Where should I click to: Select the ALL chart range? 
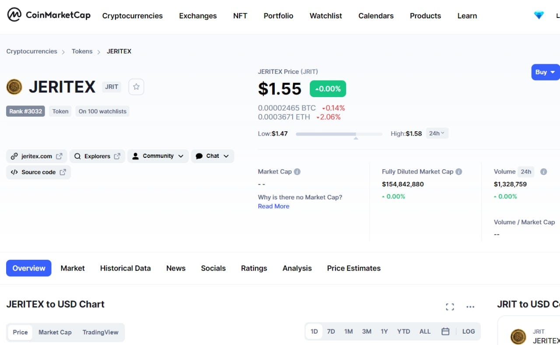pyautogui.click(x=425, y=331)
